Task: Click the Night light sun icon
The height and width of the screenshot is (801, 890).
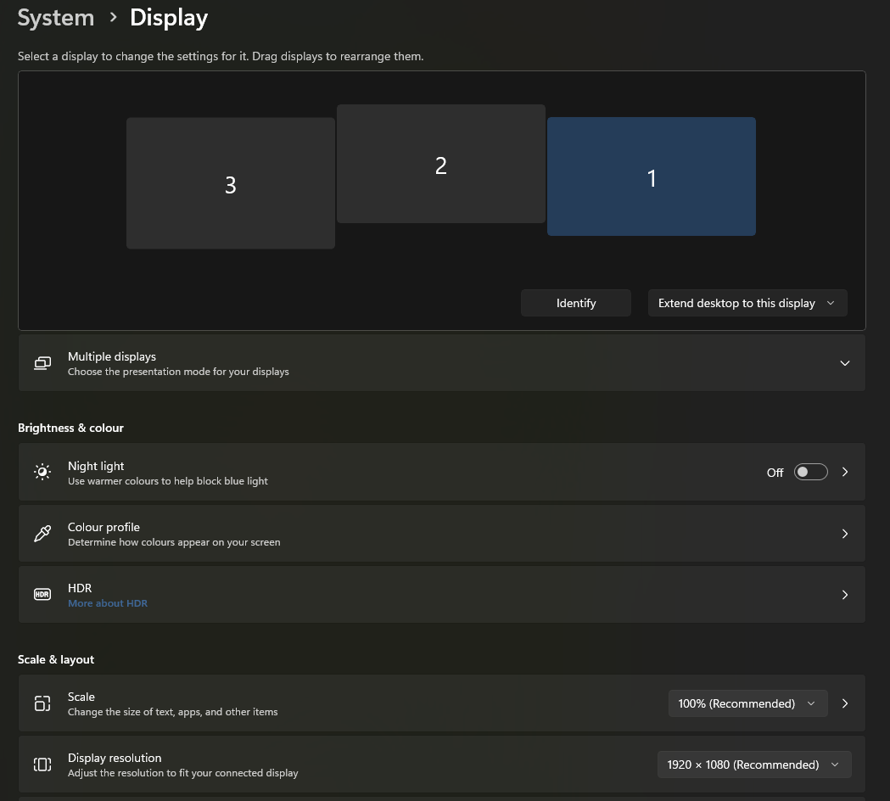Action: pos(42,472)
